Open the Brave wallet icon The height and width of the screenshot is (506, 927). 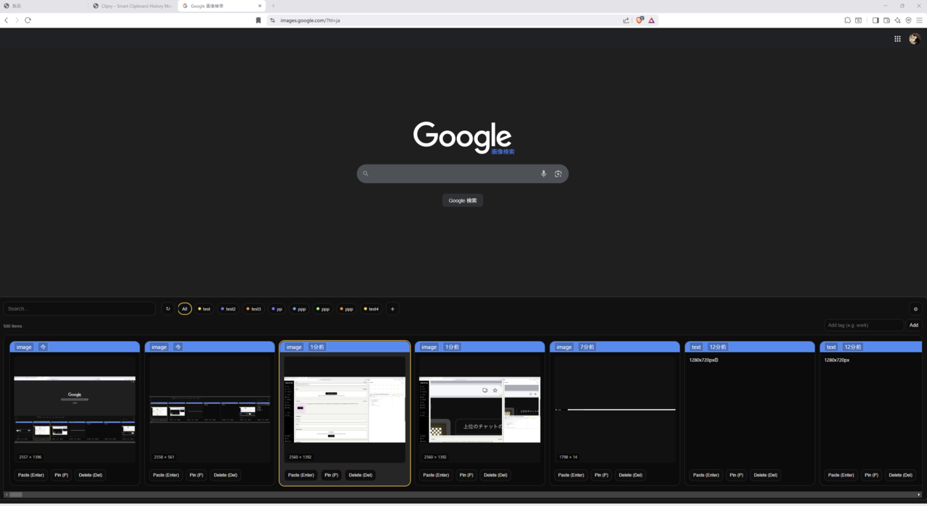(x=886, y=20)
